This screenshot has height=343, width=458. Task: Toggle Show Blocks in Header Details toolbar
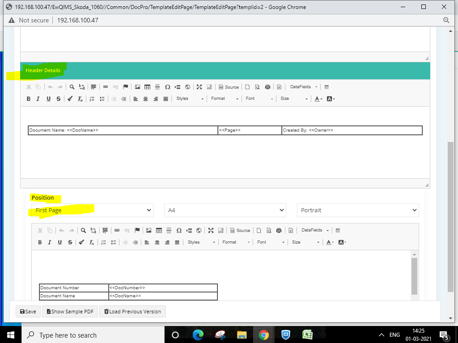(x=209, y=87)
